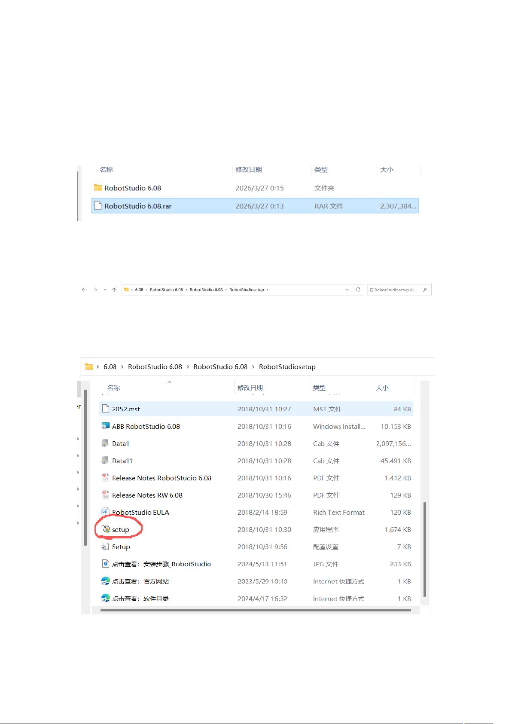Select the 1,412 KB size cell
The width and height of the screenshot is (512, 724).
coord(398,478)
